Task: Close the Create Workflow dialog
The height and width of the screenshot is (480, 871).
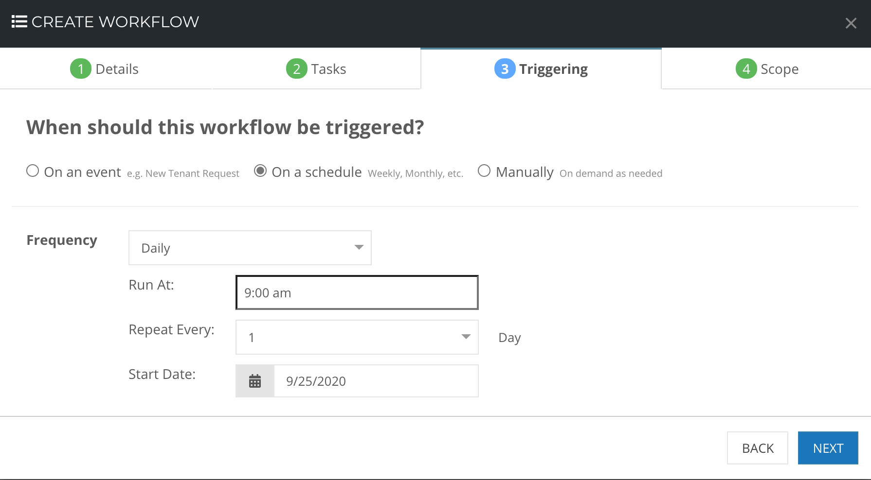Action: (x=851, y=23)
